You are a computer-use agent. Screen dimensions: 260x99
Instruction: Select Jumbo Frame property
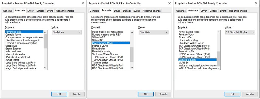12,60
